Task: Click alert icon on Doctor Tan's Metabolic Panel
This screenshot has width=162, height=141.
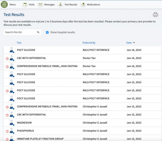Action: (7, 67)
